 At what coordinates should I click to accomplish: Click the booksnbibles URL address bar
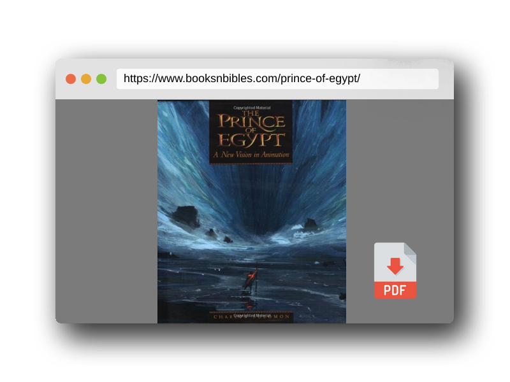[277, 78]
